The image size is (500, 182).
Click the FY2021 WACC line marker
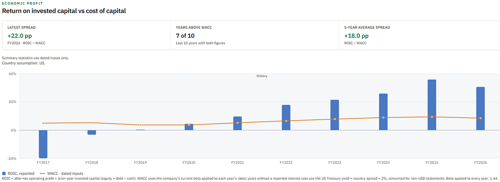pos(237,123)
